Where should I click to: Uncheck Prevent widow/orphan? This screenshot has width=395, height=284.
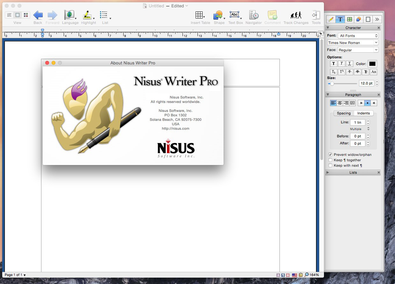[x=330, y=155]
